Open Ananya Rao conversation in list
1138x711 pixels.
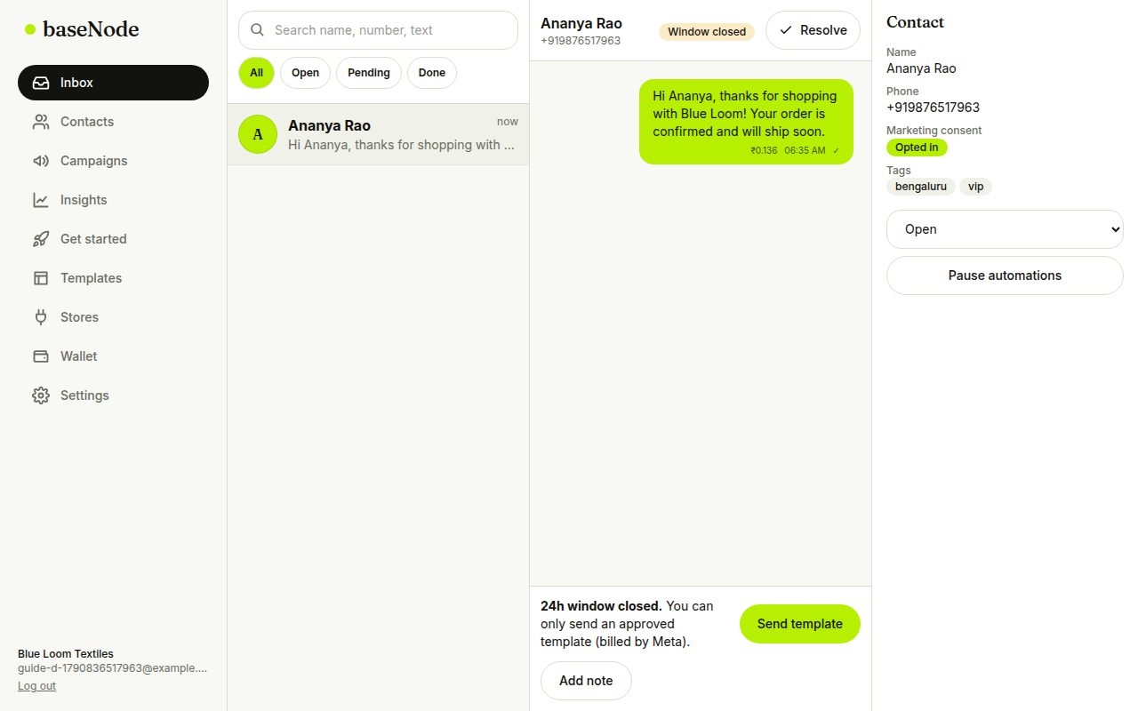(378, 134)
